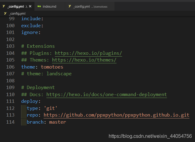Click the 'branch' key

[x=35, y=122]
